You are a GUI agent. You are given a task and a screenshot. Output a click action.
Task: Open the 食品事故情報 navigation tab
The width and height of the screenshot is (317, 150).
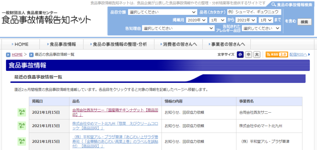point(62,44)
